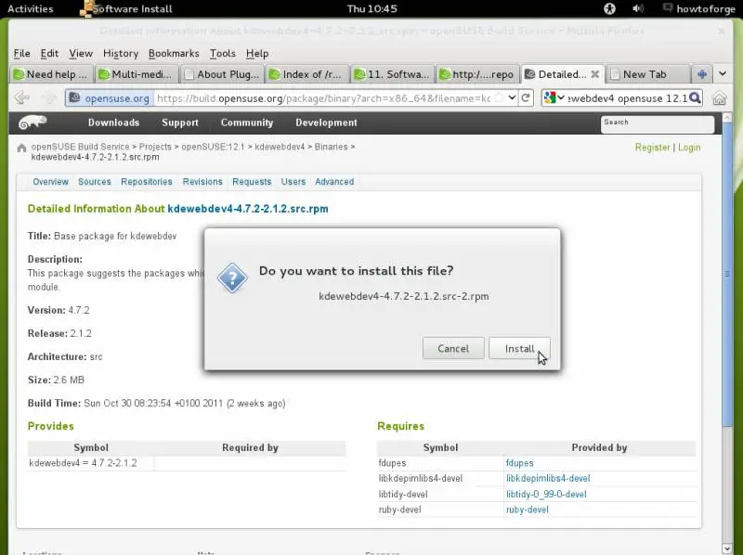Screen dimensions: 743x555
Task: Open the View menu
Action: [x=81, y=54]
